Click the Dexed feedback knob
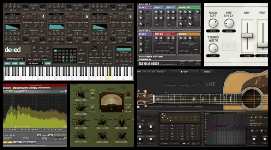 [x=81, y=59]
